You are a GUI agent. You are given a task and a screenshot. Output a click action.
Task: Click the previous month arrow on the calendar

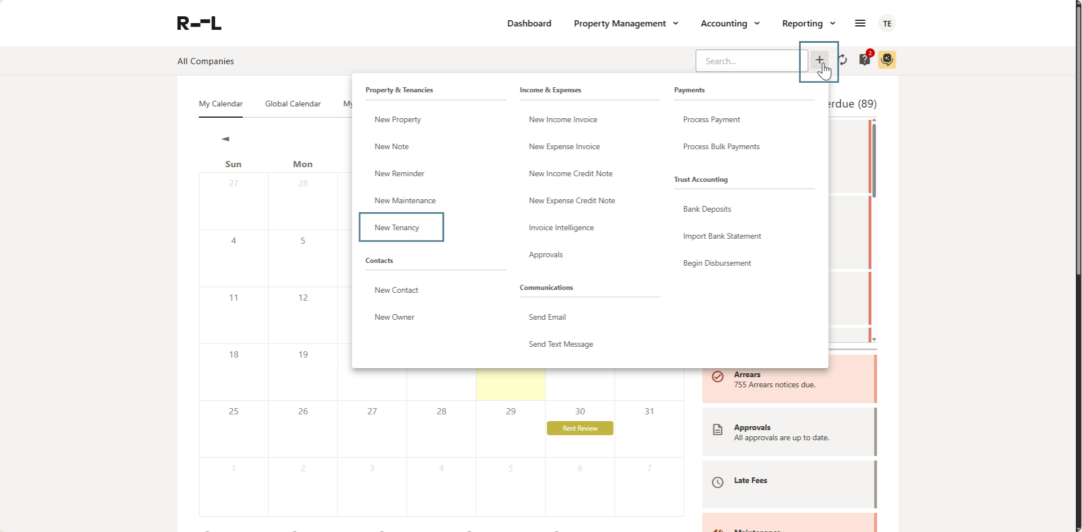click(225, 138)
